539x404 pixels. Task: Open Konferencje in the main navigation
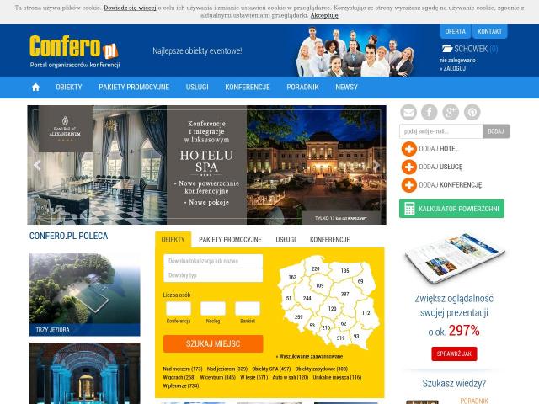pos(248,88)
